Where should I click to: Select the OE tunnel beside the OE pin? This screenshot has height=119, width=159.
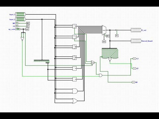pyautogui.click(x=28, y=26)
